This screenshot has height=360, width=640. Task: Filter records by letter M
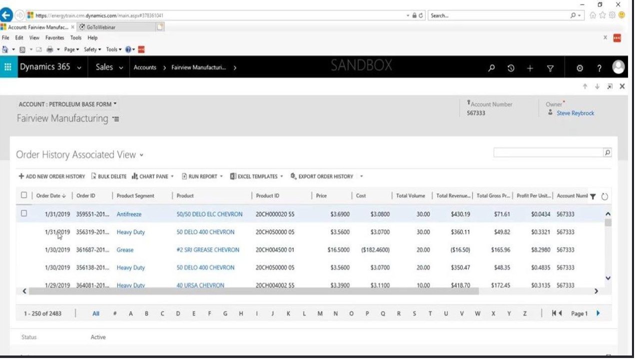click(x=320, y=313)
